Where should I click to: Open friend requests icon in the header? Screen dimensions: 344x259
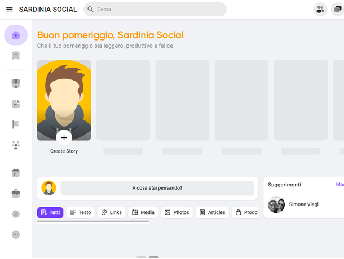(320, 10)
